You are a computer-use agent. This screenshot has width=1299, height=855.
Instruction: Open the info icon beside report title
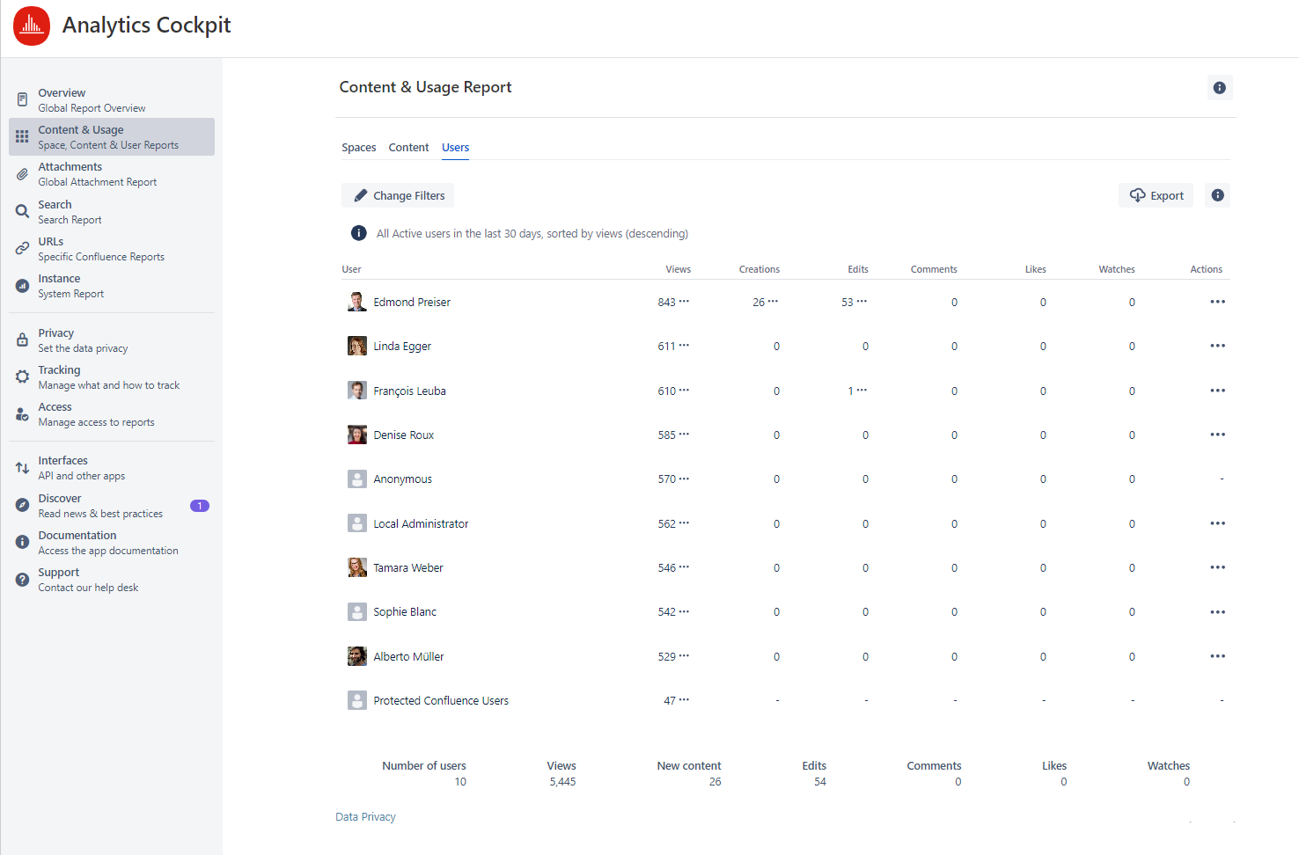point(1219,88)
